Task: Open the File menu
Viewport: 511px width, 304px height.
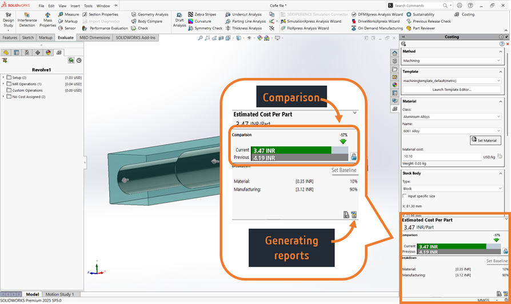Action: (41, 6)
